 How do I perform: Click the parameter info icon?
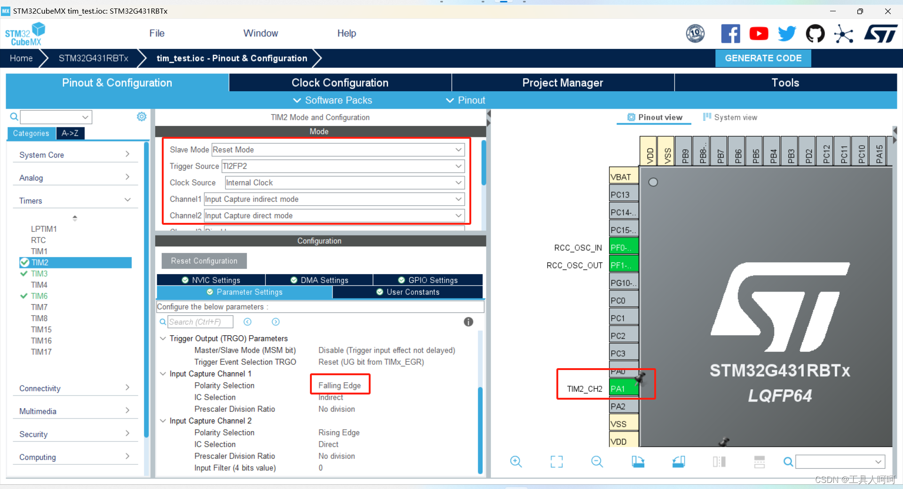tap(468, 322)
